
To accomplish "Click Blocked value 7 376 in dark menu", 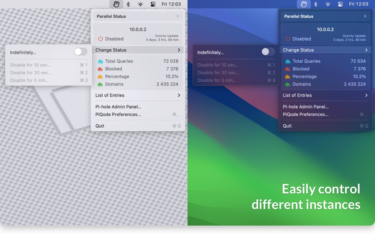I will (x=360, y=69).
